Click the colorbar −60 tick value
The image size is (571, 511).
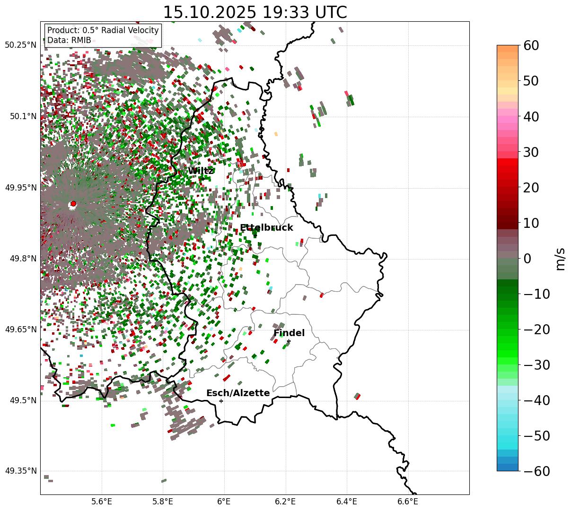[536, 471]
